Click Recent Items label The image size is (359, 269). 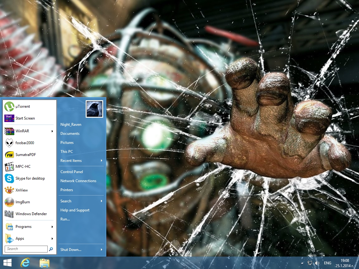click(x=71, y=161)
